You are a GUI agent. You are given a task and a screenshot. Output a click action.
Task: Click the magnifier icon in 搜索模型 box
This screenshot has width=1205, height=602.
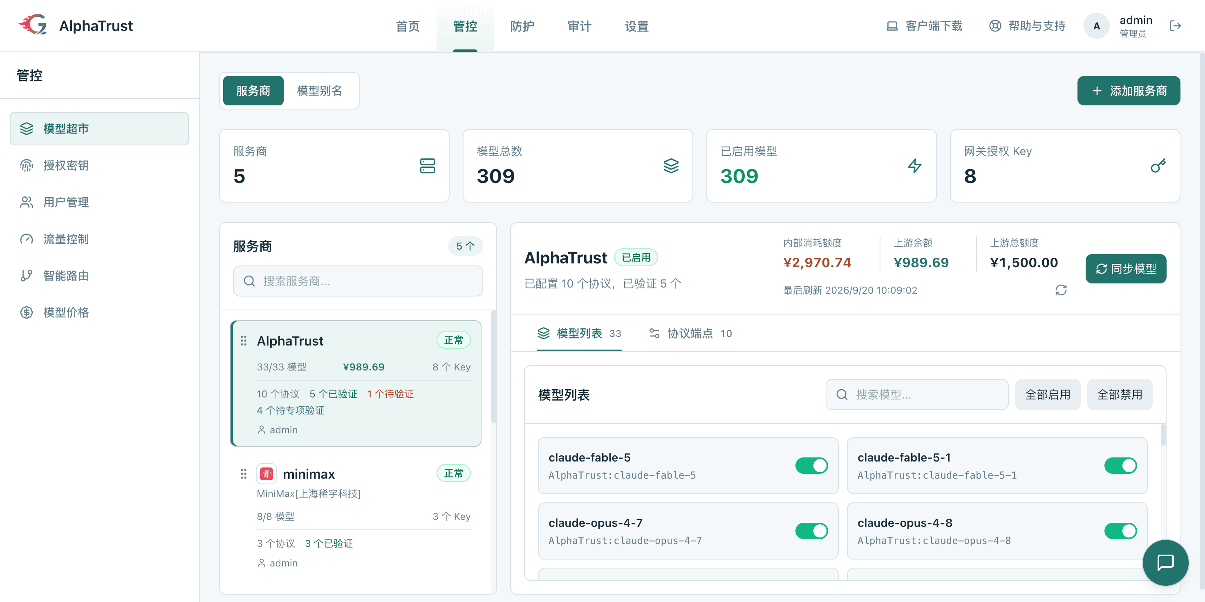pyautogui.click(x=842, y=395)
